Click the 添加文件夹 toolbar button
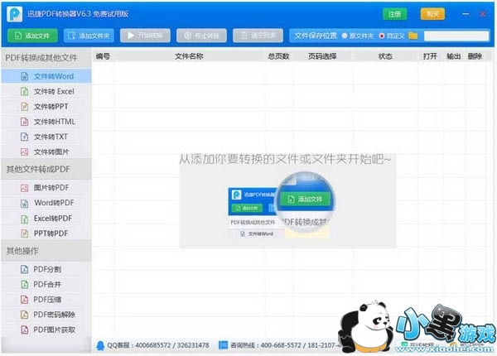497x356 pixels. pyautogui.click(x=89, y=36)
